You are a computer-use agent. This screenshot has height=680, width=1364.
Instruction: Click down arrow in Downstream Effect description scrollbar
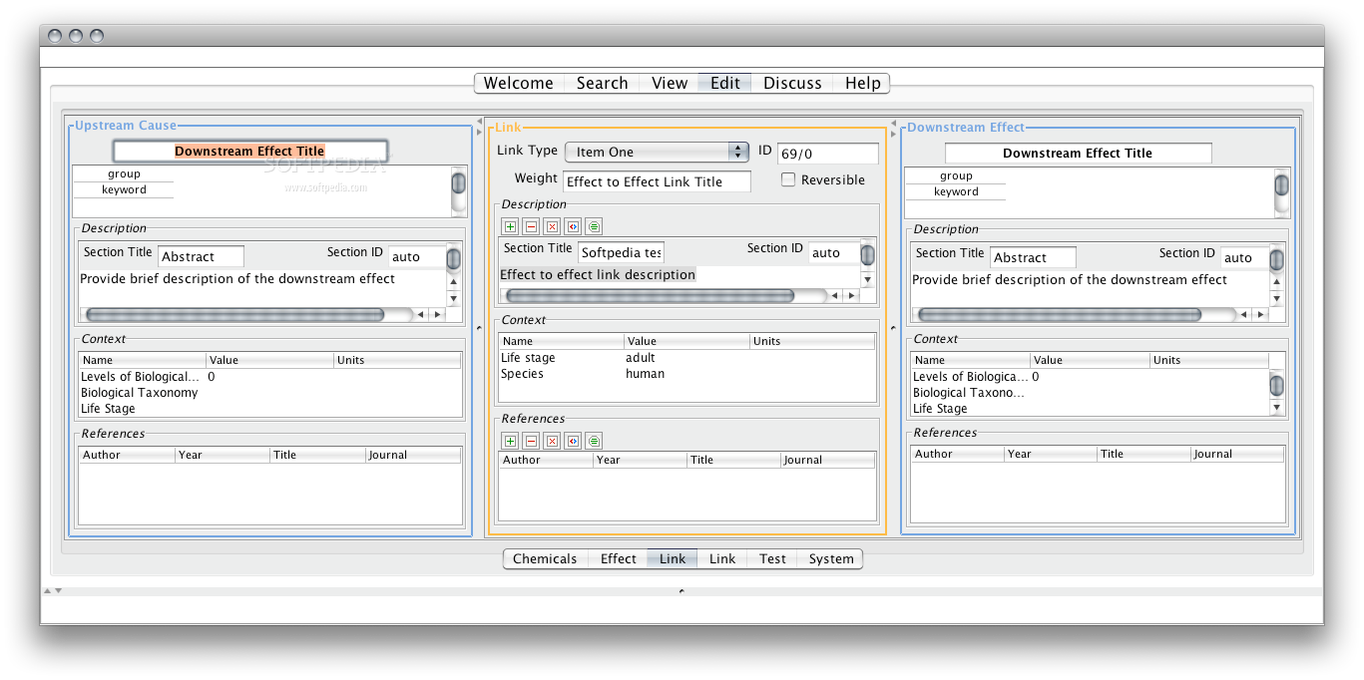point(1276,298)
